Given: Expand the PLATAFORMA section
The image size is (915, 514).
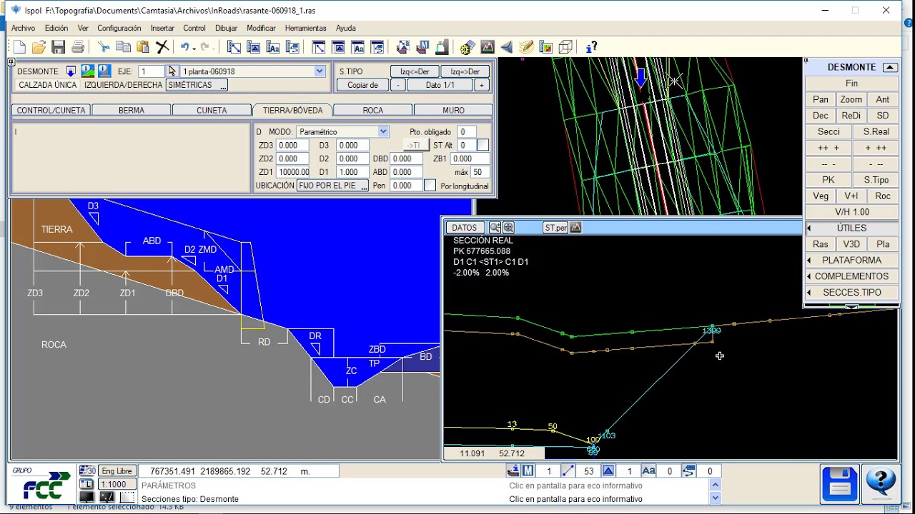Looking at the screenshot, I should pos(851,261).
